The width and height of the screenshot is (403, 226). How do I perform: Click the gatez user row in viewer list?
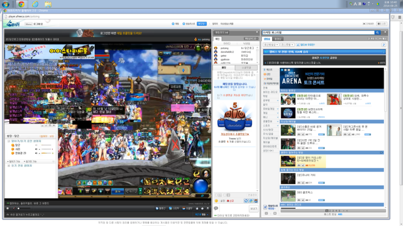235,55
